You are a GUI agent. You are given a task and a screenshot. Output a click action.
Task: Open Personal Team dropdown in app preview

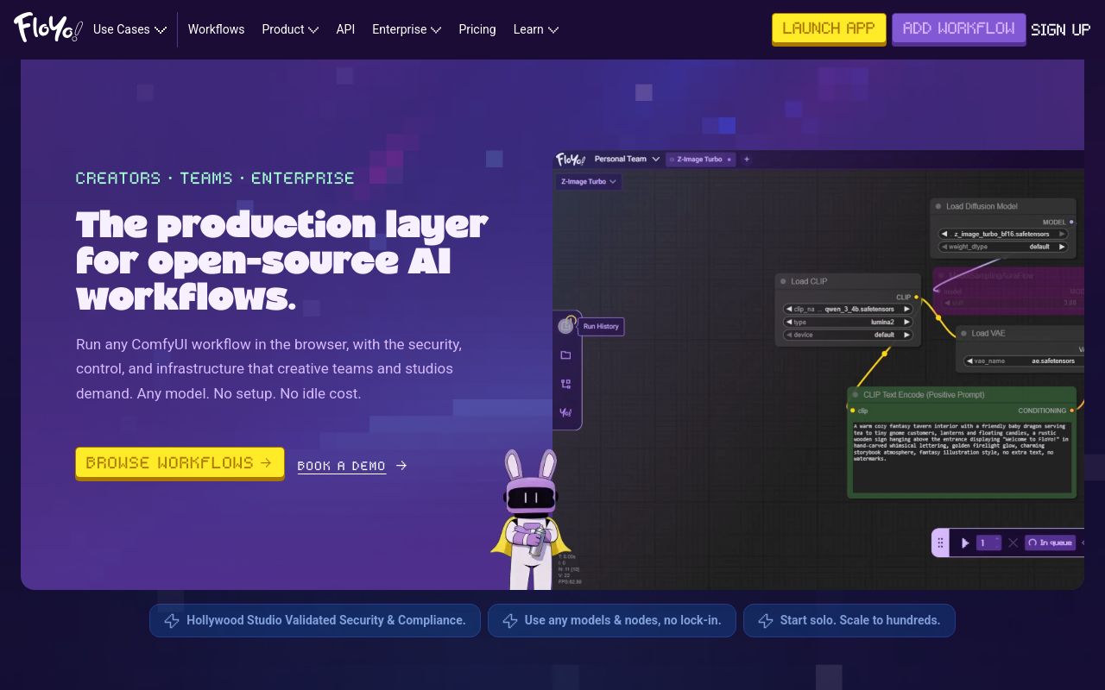[x=627, y=159]
